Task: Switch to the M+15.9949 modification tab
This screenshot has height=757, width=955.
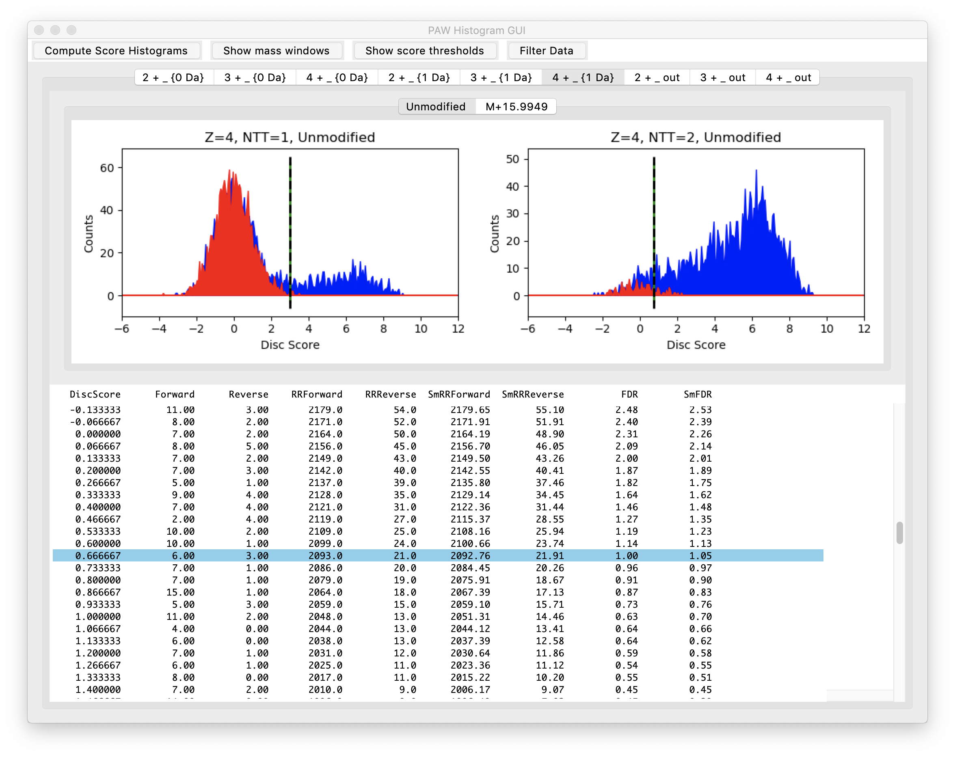Action: [x=516, y=107]
